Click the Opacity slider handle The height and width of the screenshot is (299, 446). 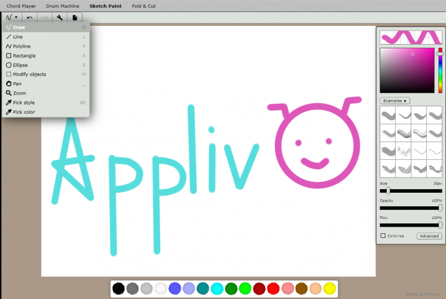tap(440, 208)
